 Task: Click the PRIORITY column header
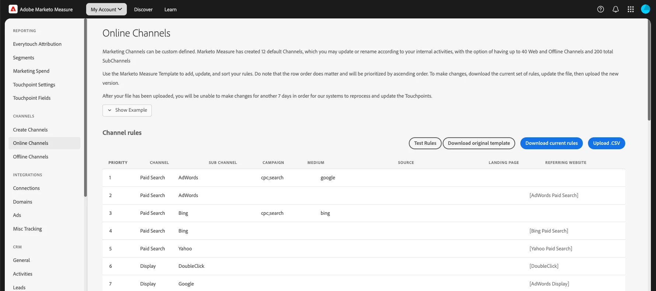(118, 162)
